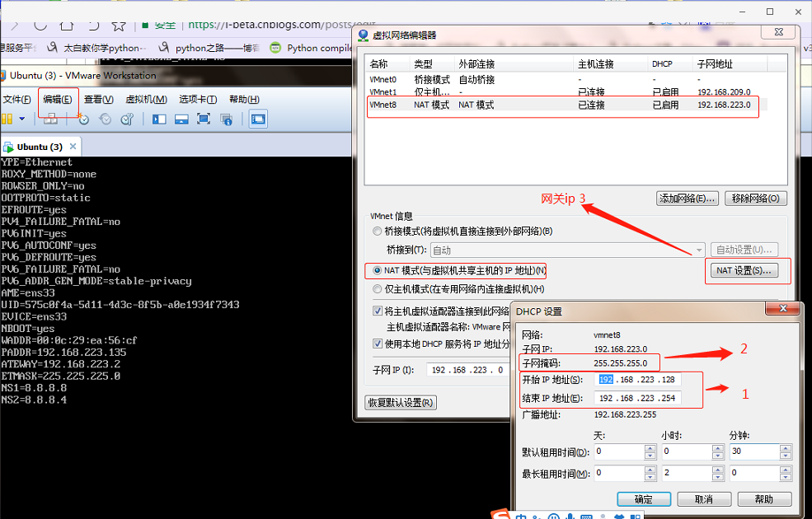Click the 恢复默认设置(R) button
812x519 pixels.
pos(401,403)
